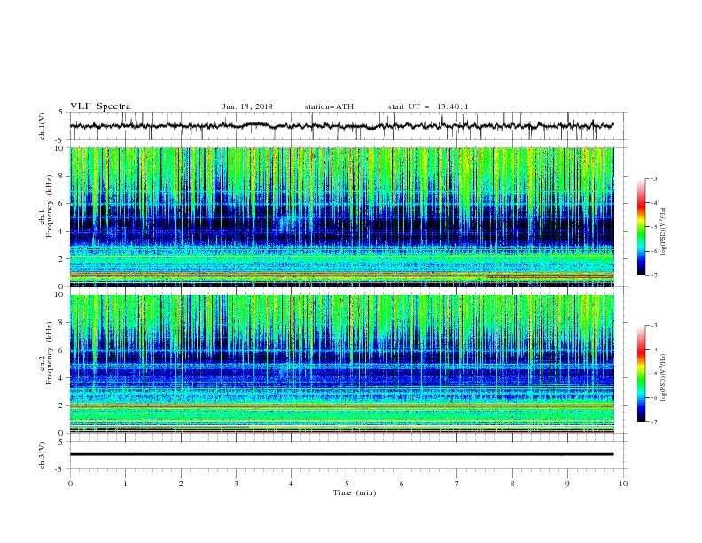
Task: Click the "VLF Spectra" plot title
Action: [100, 106]
